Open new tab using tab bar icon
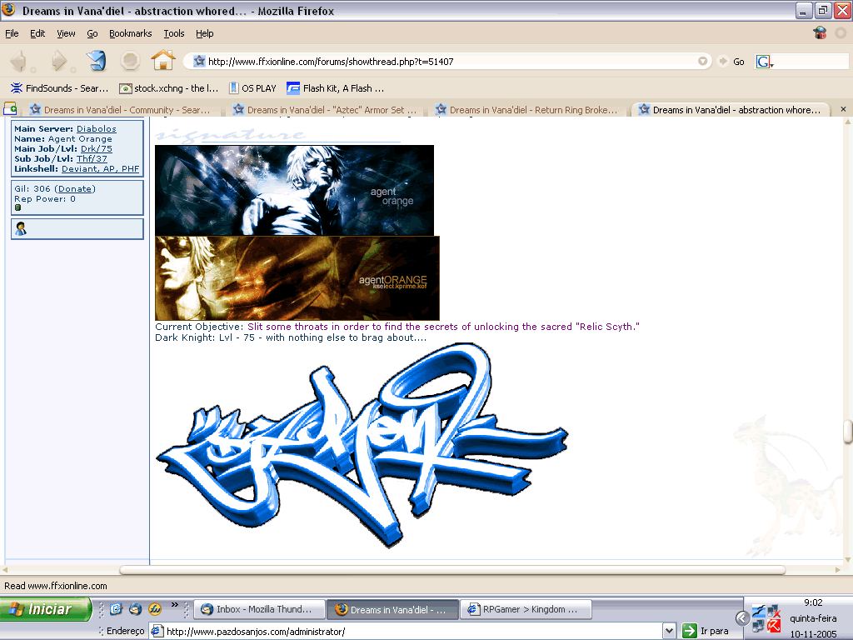The width and height of the screenshot is (853, 640). (10, 109)
